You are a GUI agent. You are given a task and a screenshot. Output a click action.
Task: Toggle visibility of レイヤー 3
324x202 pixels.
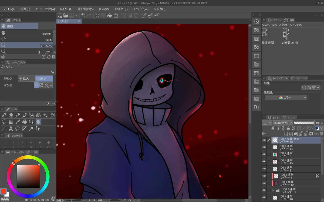click(x=264, y=155)
